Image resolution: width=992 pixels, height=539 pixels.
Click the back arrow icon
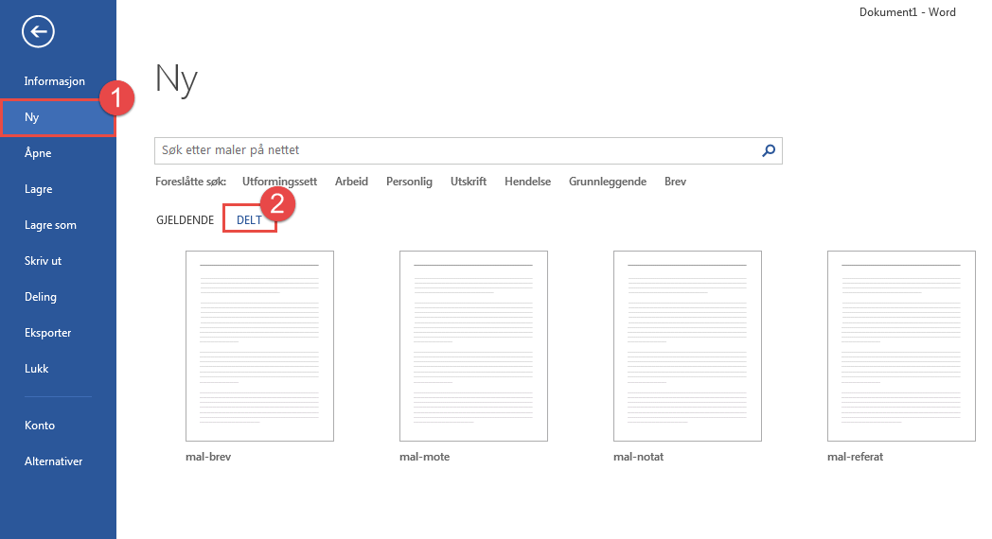[x=38, y=31]
